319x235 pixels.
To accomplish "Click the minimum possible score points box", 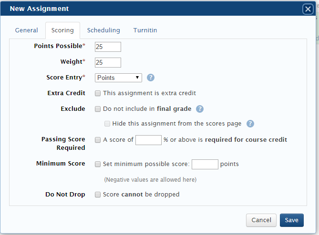I will tap(205, 164).
